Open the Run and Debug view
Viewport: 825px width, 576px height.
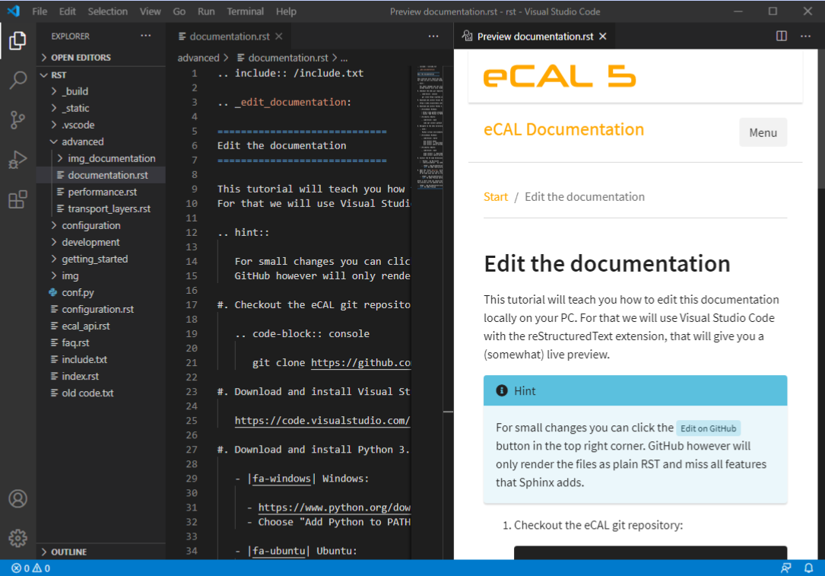point(18,160)
